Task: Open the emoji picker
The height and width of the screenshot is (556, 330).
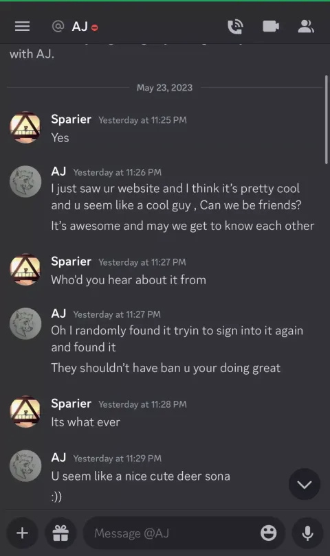Action: pos(269,533)
